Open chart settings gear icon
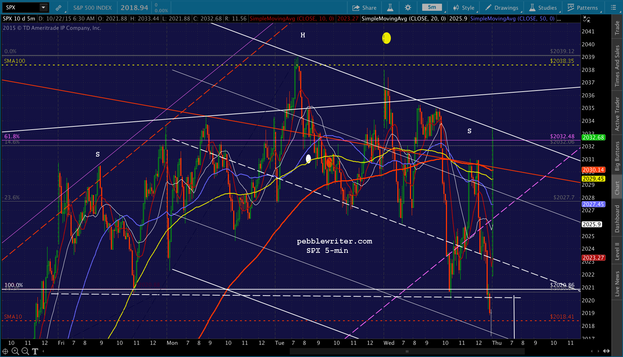 [x=408, y=8]
